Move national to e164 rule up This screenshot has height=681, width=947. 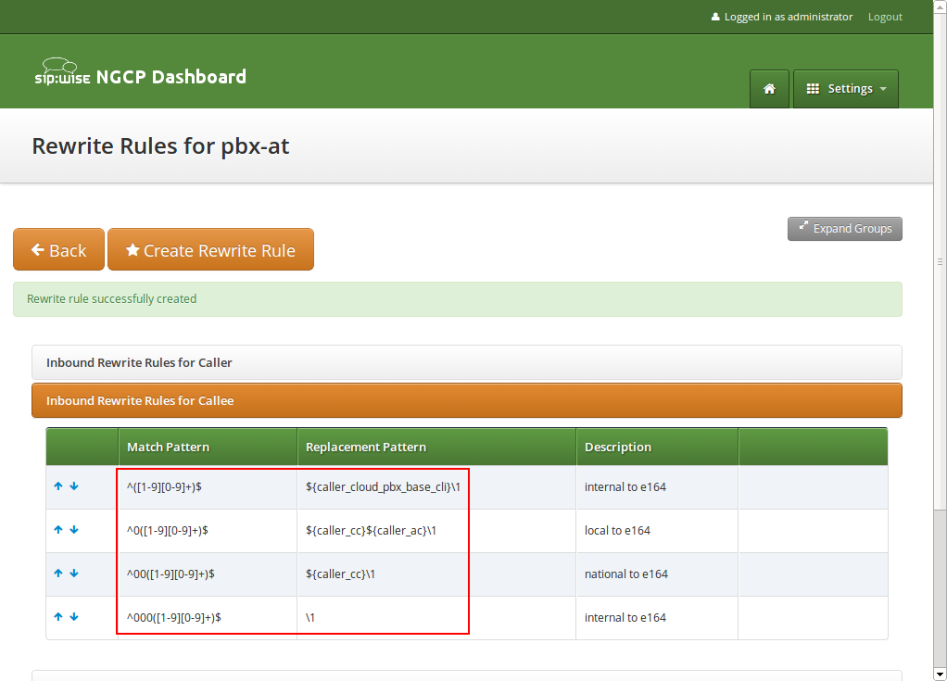click(x=58, y=574)
